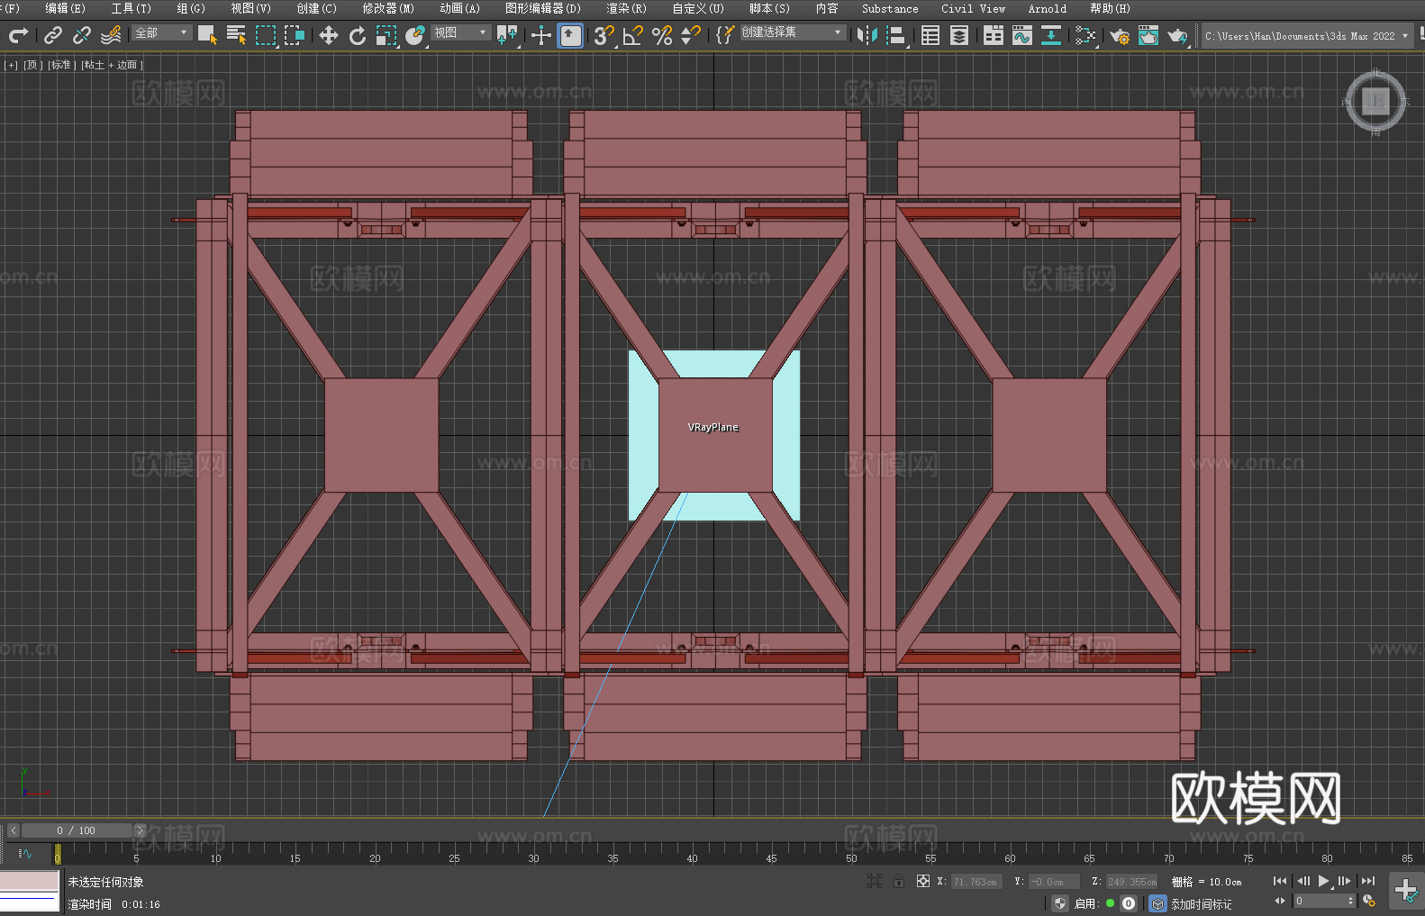Screen dimensions: 1425x916
Task: Activate the Select Object tool
Action: point(207,35)
